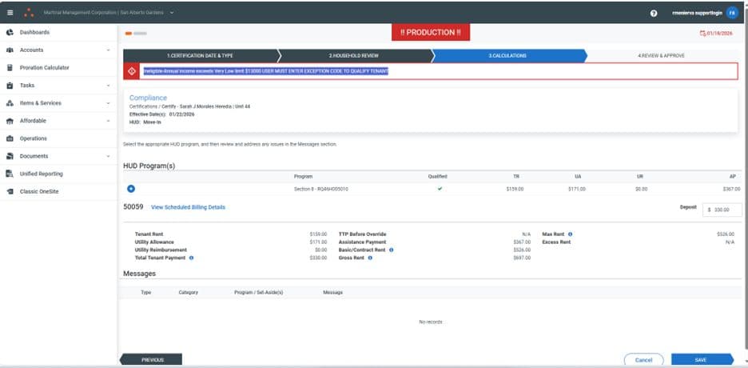Select step 3 Calculations

coord(508,56)
